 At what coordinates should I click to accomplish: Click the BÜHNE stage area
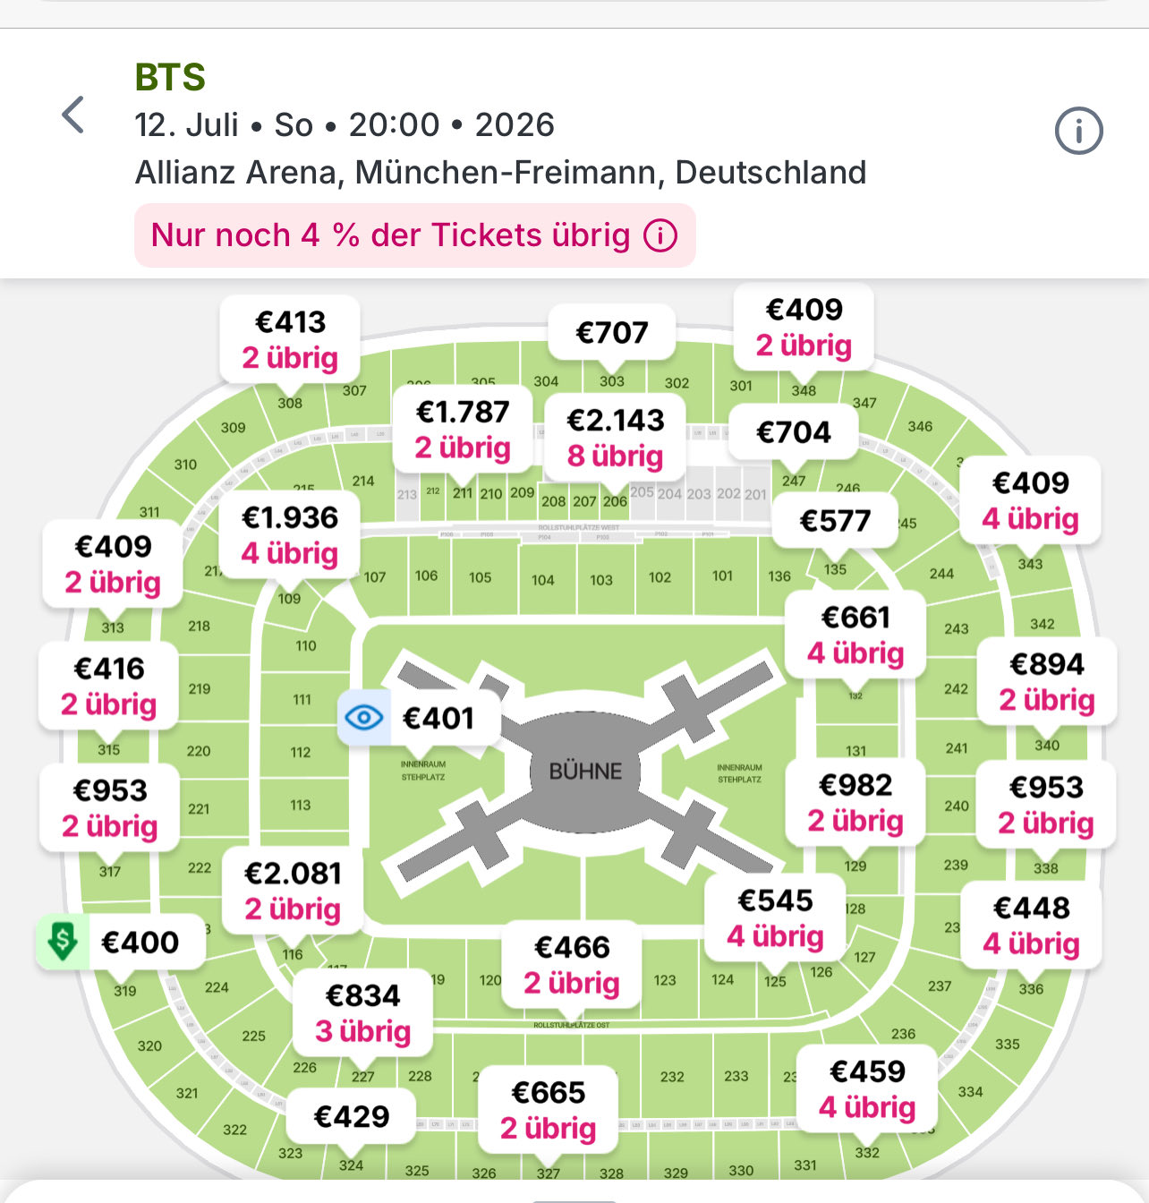[585, 771]
